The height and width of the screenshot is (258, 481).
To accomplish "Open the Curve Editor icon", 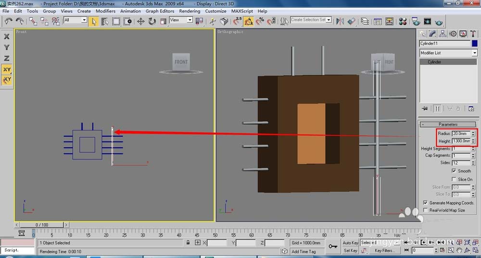I will [x=378, y=22].
